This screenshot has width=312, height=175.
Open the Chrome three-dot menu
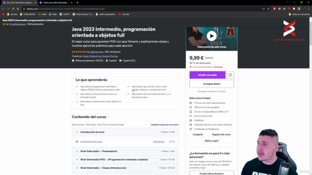point(309,9)
